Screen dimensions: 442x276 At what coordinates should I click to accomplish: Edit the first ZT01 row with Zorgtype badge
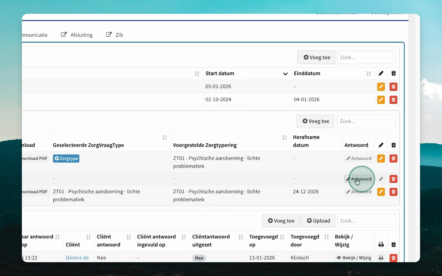pyautogui.click(x=381, y=158)
